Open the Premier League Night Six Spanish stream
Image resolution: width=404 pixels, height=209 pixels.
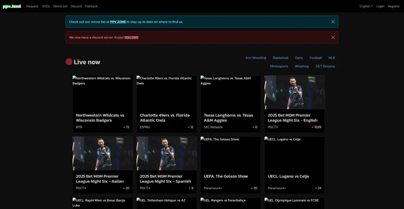tap(166, 165)
